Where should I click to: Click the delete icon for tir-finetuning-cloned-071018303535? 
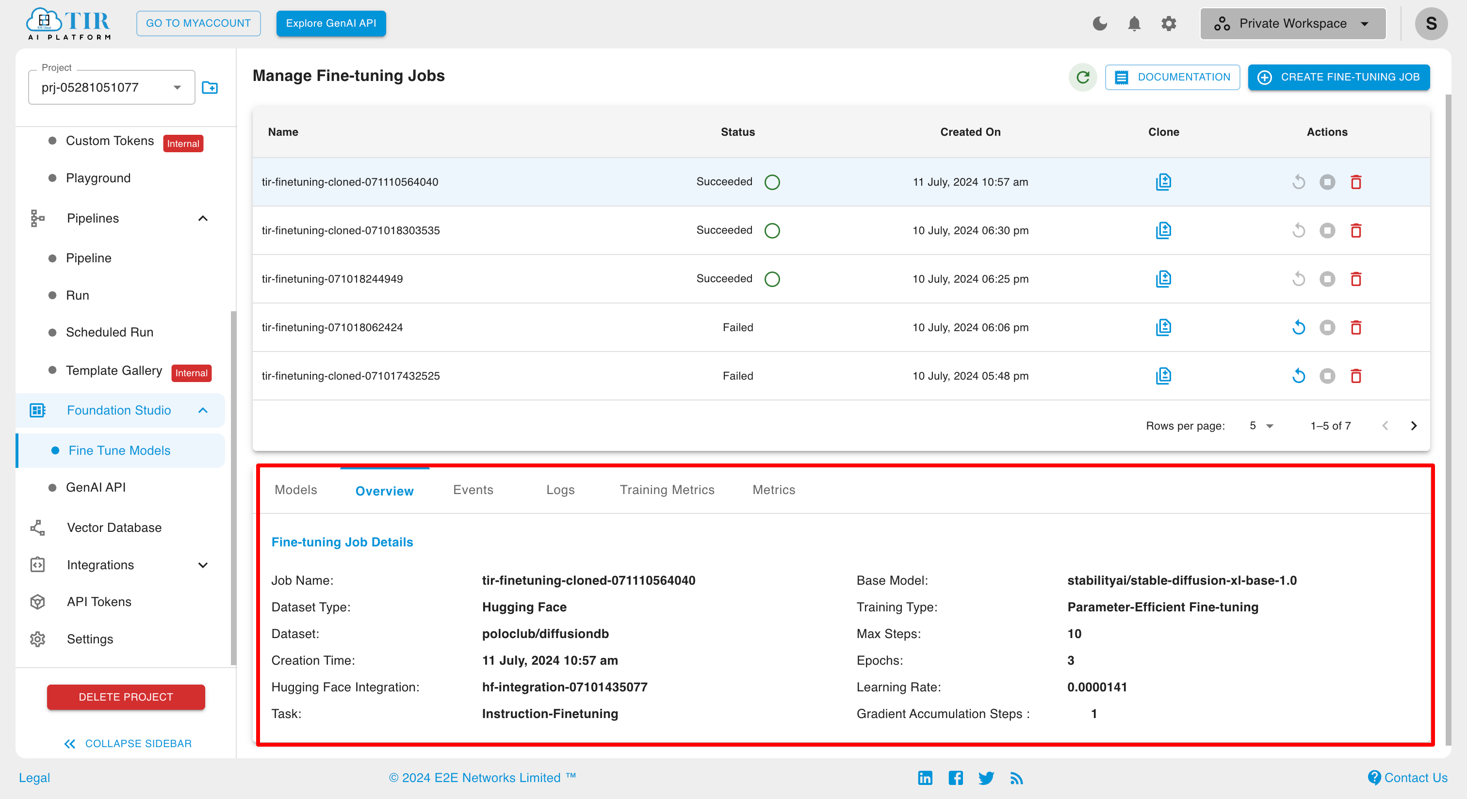pyautogui.click(x=1357, y=229)
